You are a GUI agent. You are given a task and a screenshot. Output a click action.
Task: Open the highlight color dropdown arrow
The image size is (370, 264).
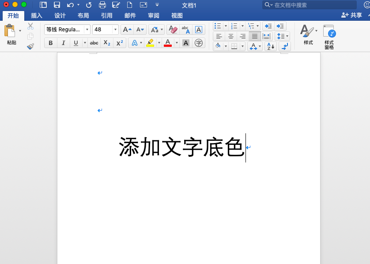[x=159, y=43]
